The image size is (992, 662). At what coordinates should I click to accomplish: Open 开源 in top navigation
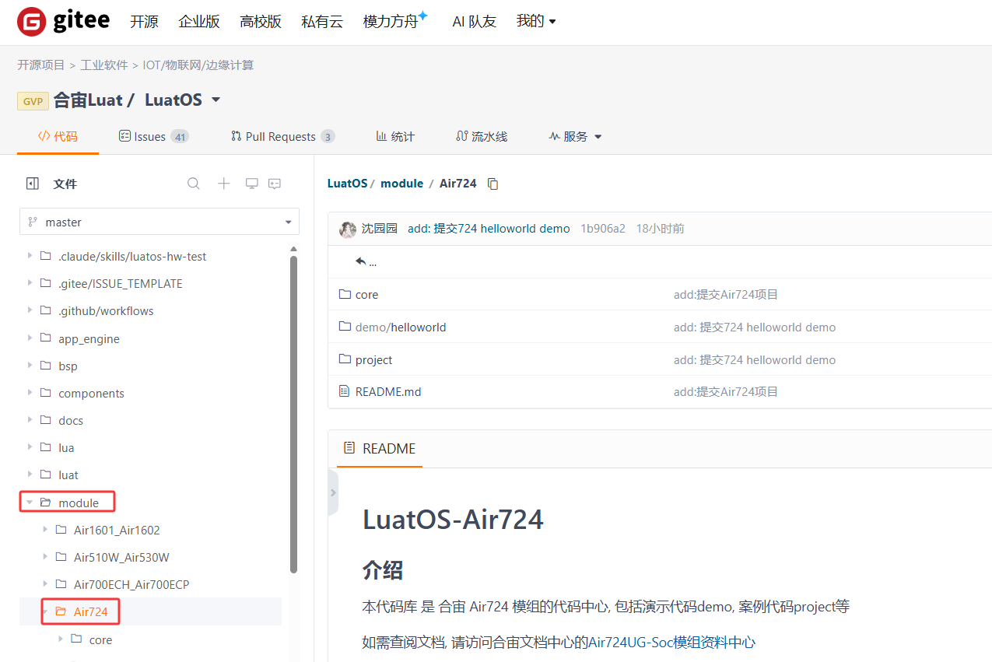pyautogui.click(x=144, y=22)
